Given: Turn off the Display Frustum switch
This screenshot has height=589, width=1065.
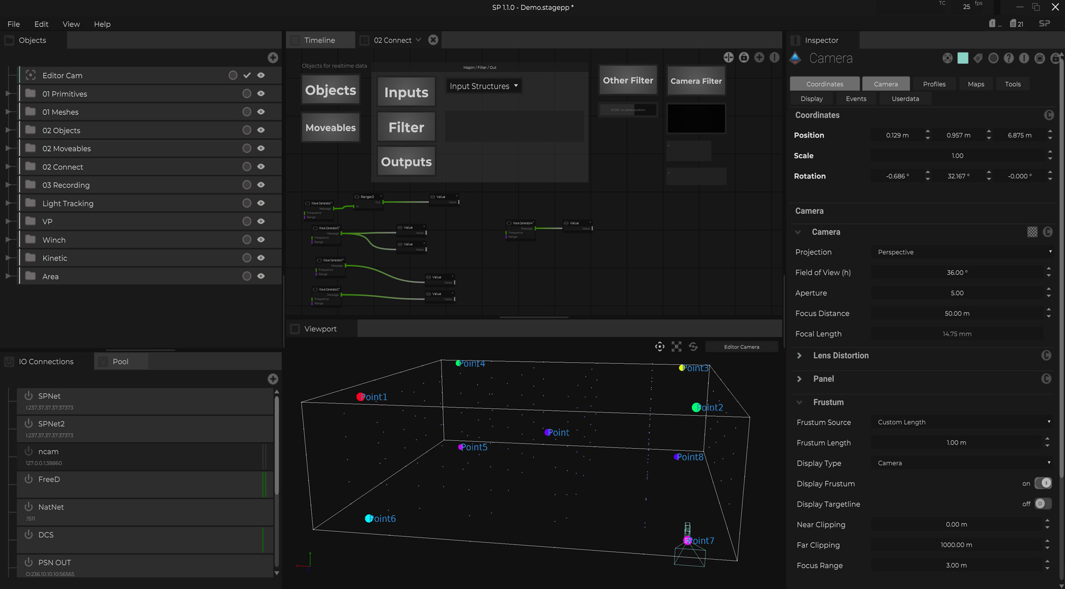Looking at the screenshot, I should (1043, 483).
